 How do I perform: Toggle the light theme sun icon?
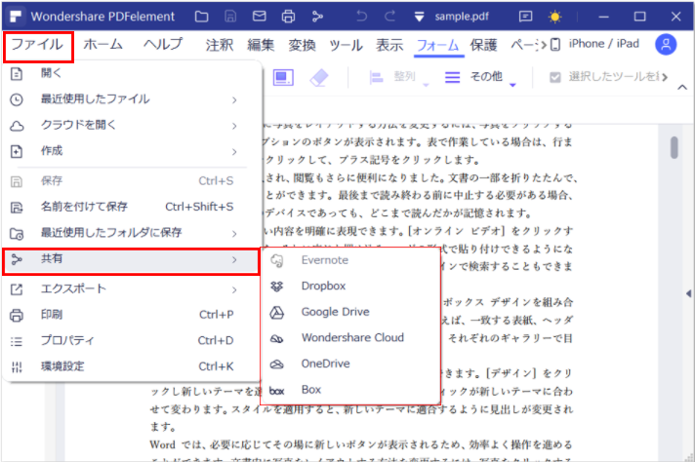click(554, 17)
